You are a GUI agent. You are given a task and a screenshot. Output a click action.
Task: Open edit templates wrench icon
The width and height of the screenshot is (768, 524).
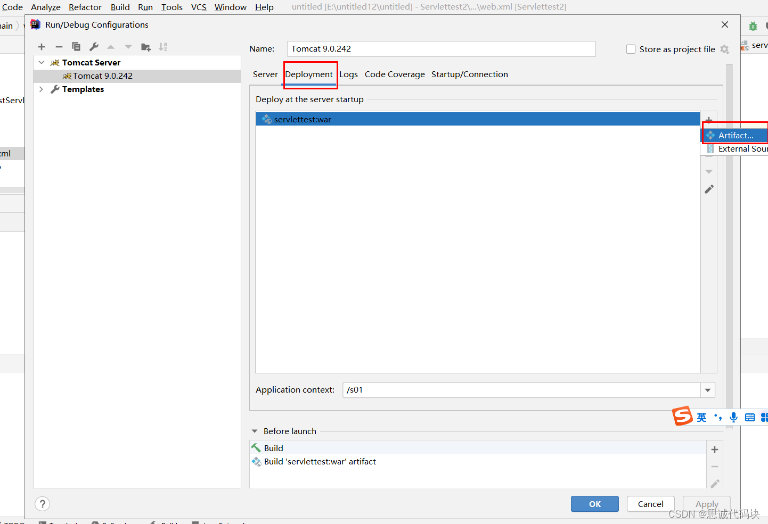tap(94, 47)
